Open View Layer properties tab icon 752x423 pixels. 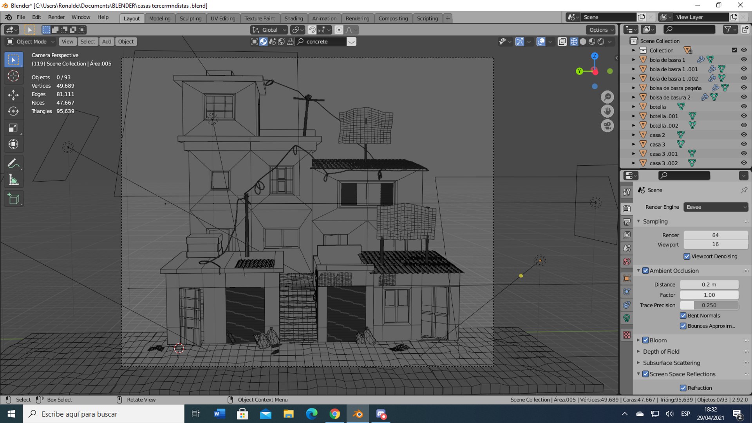627,235
